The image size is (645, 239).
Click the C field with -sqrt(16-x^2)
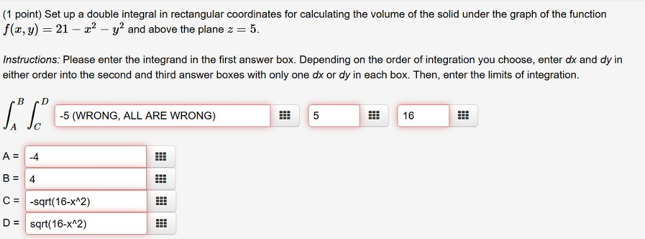point(86,201)
